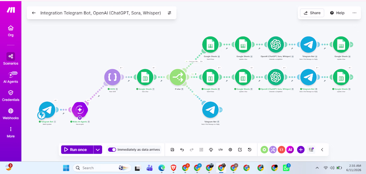Open the three-dot more options menu

[354, 13]
